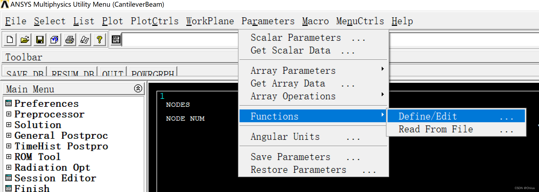Click the highlighted Functions menu entry
Image resolution: width=539 pixels, height=192 pixels.
pyautogui.click(x=313, y=116)
